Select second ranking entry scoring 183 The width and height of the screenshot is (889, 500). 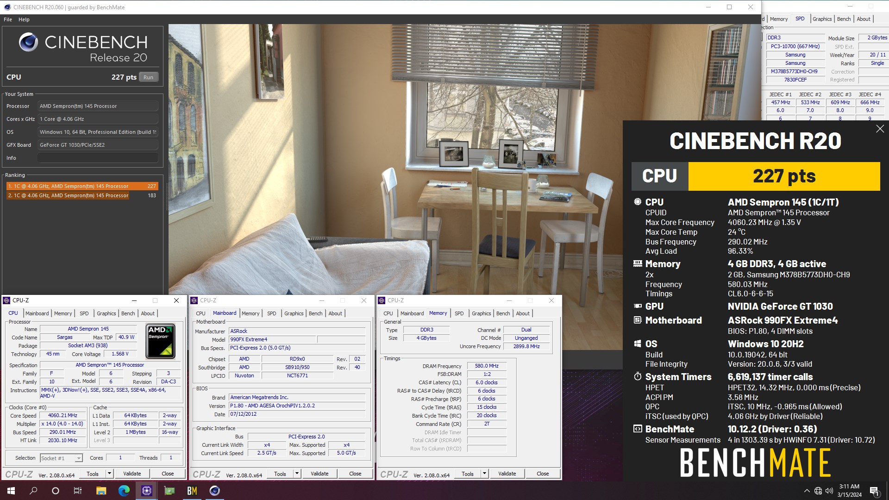tap(82, 195)
